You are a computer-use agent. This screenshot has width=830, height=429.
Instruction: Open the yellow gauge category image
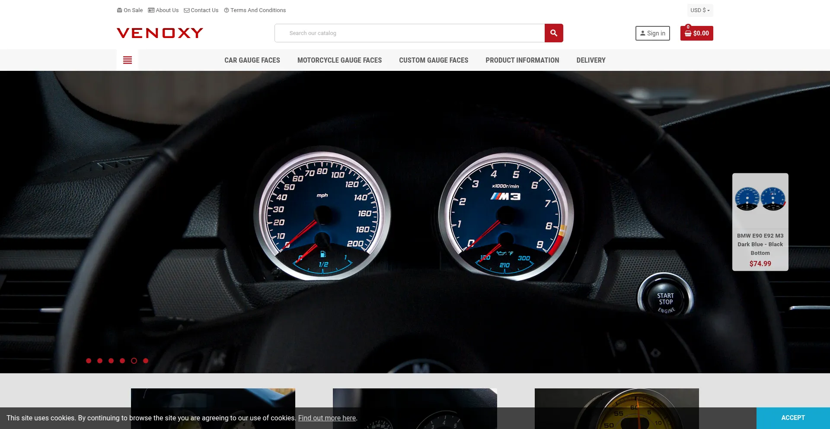(617, 409)
